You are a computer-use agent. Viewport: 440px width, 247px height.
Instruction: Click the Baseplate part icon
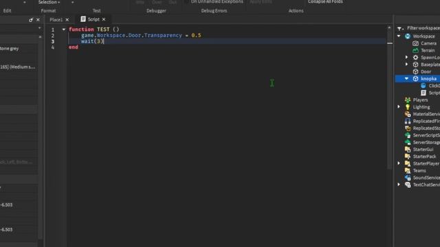click(x=415, y=64)
